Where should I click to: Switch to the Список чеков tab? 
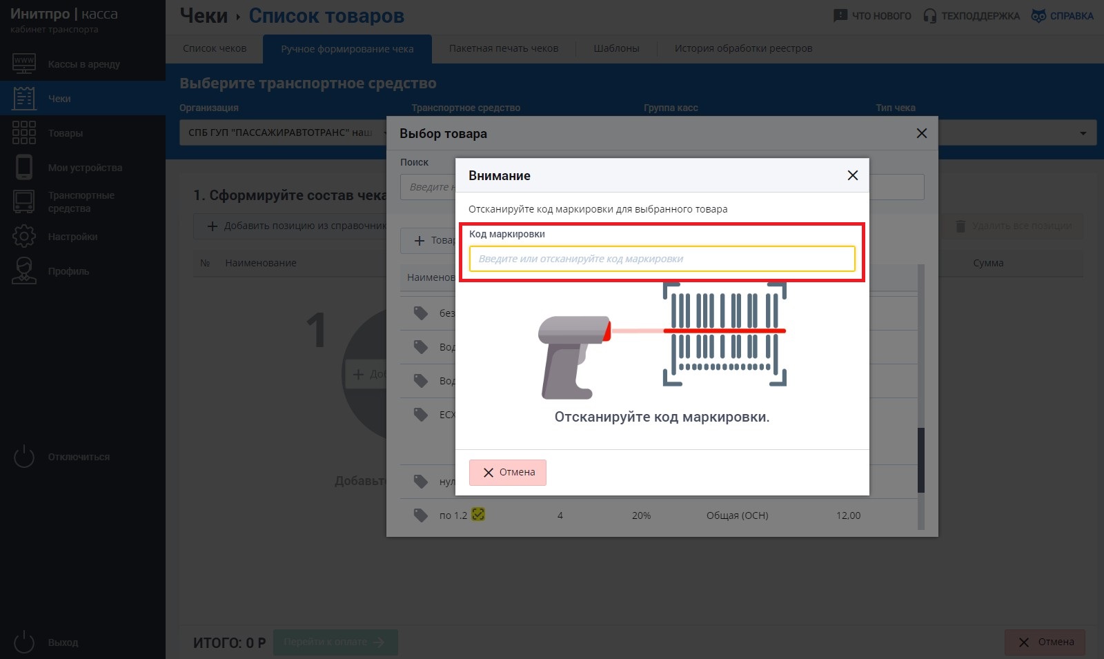pyautogui.click(x=215, y=48)
